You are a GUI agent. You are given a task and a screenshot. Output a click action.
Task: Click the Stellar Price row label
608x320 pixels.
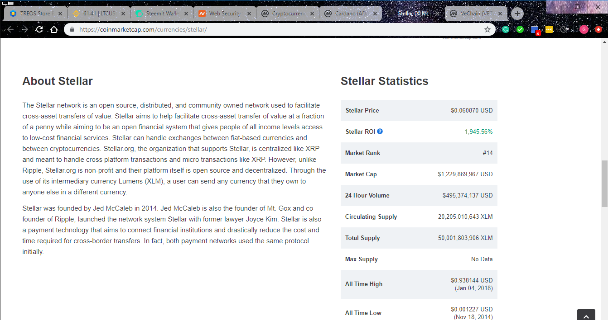[x=362, y=110]
